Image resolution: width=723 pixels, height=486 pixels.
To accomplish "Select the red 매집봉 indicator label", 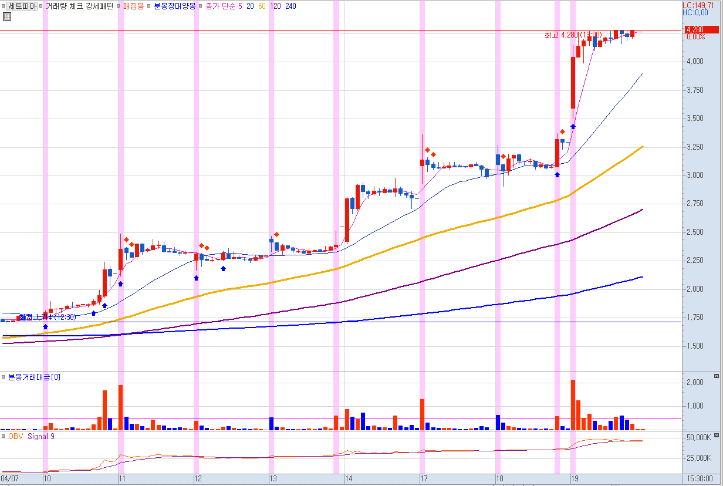I will coord(133,6).
